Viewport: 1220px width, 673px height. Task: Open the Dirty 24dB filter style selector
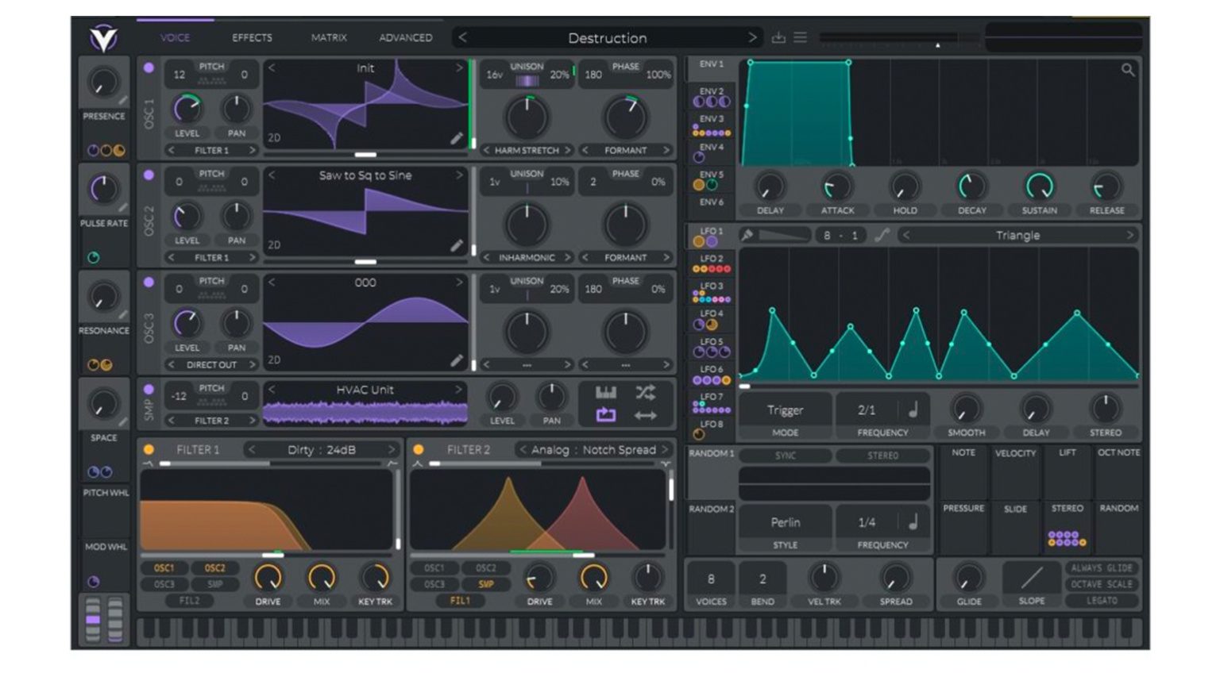pyautogui.click(x=322, y=449)
